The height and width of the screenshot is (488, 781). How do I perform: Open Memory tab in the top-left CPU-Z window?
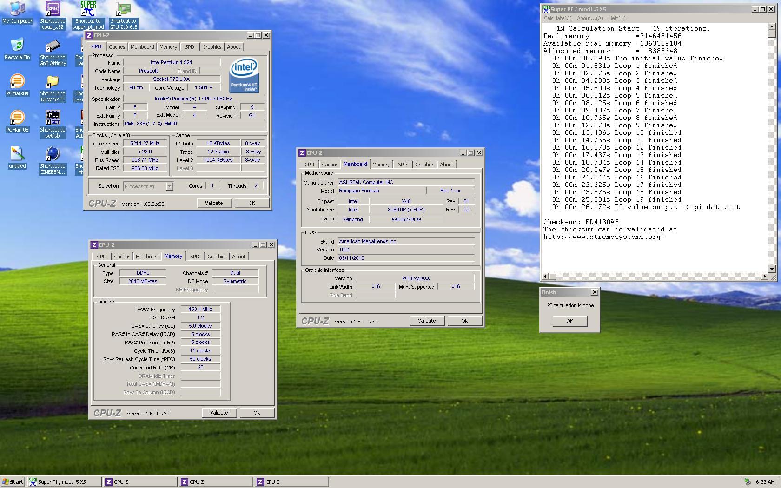168,47
